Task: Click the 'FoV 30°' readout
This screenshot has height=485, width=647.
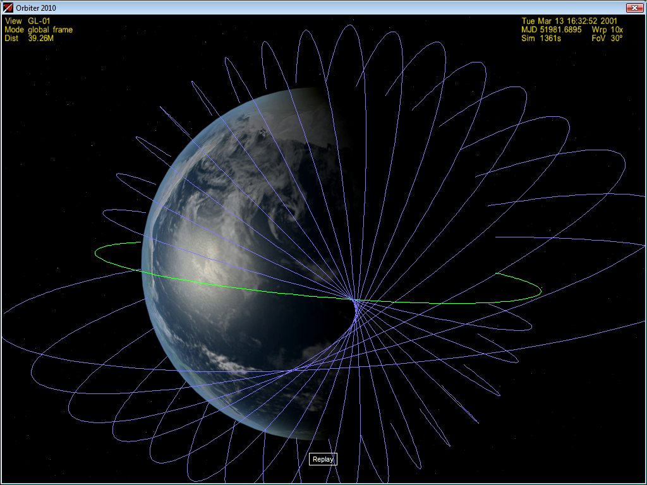Action: [607, 39]
